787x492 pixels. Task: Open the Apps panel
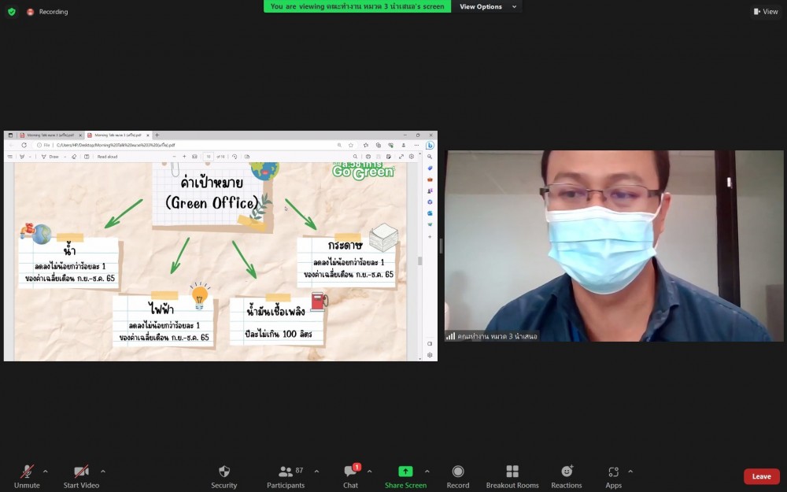coord(613,476)
